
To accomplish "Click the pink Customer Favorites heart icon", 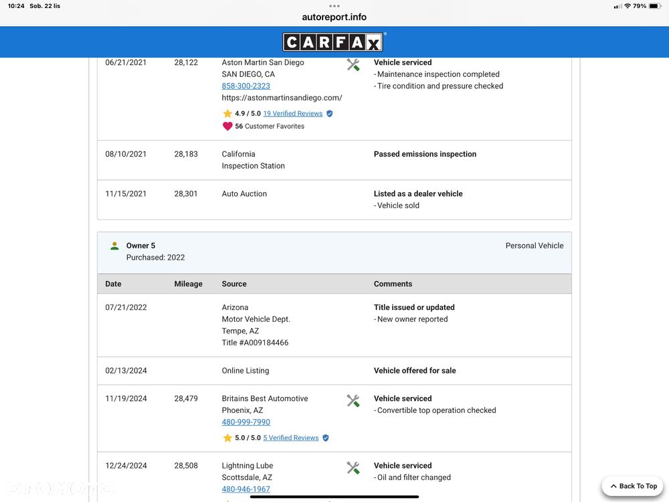I will point(227,126).
